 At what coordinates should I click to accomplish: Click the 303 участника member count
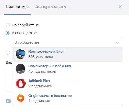pos(41,57)
